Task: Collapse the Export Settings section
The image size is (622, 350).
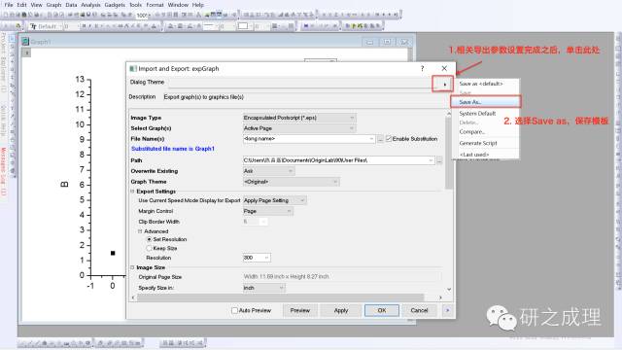Action: click(x=132, y=192)
